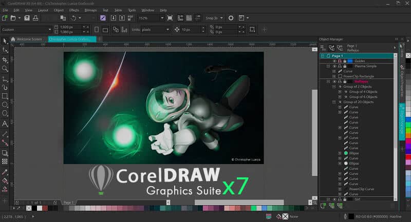
Task: Expand the Group of 4 Objects node
Action: tap(340, 92)
